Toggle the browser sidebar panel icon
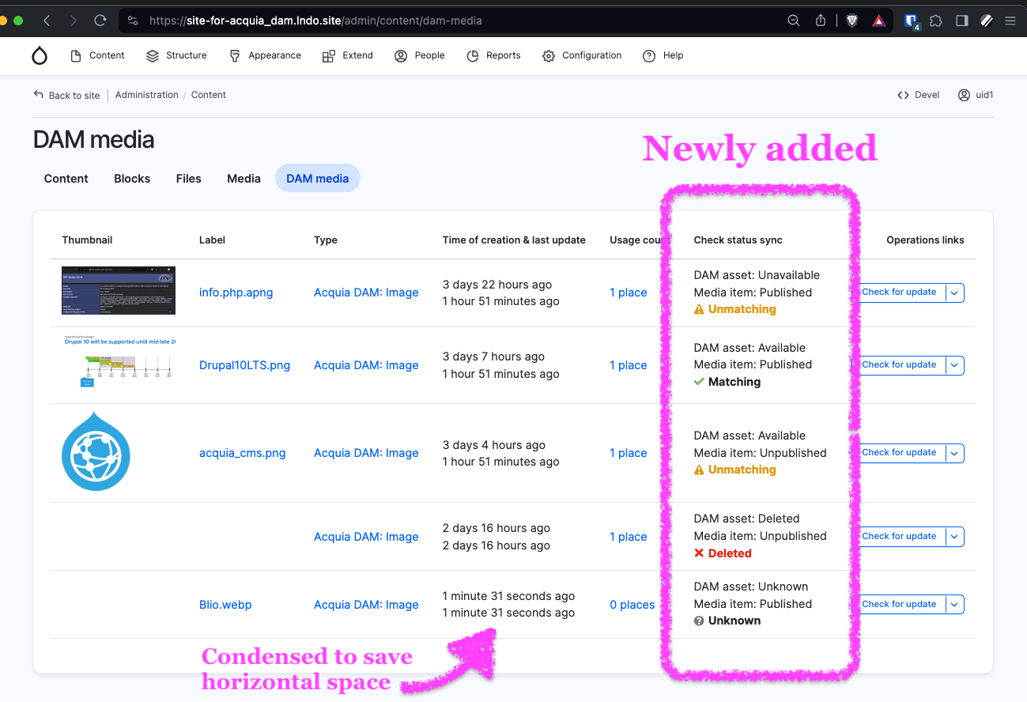Image resolution: width=1027 pixels, height=702 pixels. pyautogui.click(x=961, y=21)
